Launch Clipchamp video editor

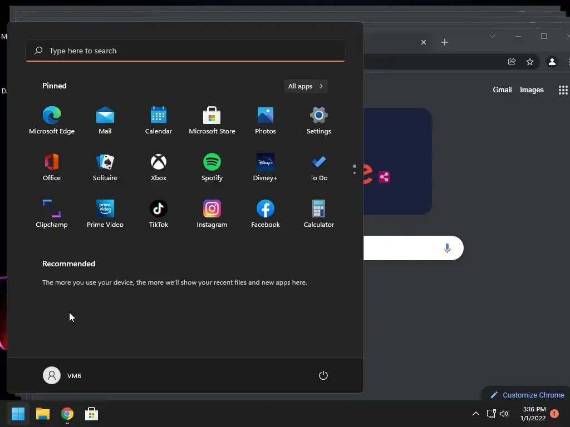coord(52,214)
